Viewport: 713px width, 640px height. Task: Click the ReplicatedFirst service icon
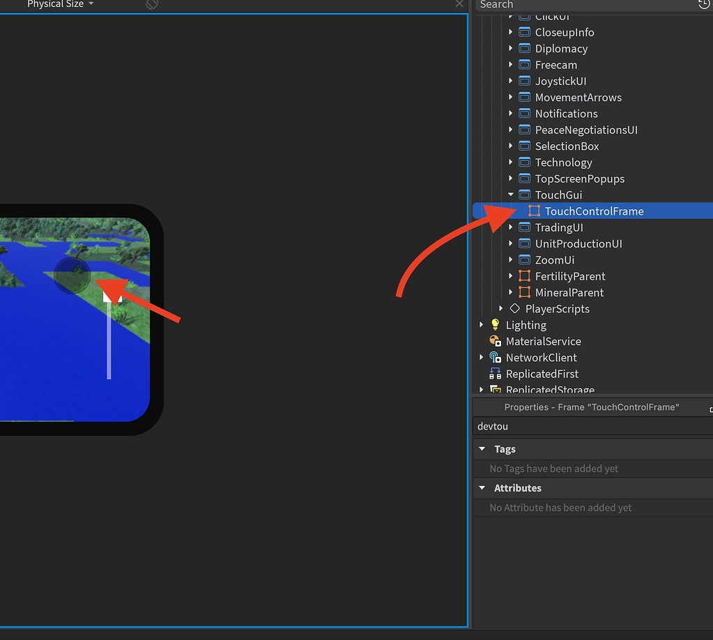click(495, 374)
